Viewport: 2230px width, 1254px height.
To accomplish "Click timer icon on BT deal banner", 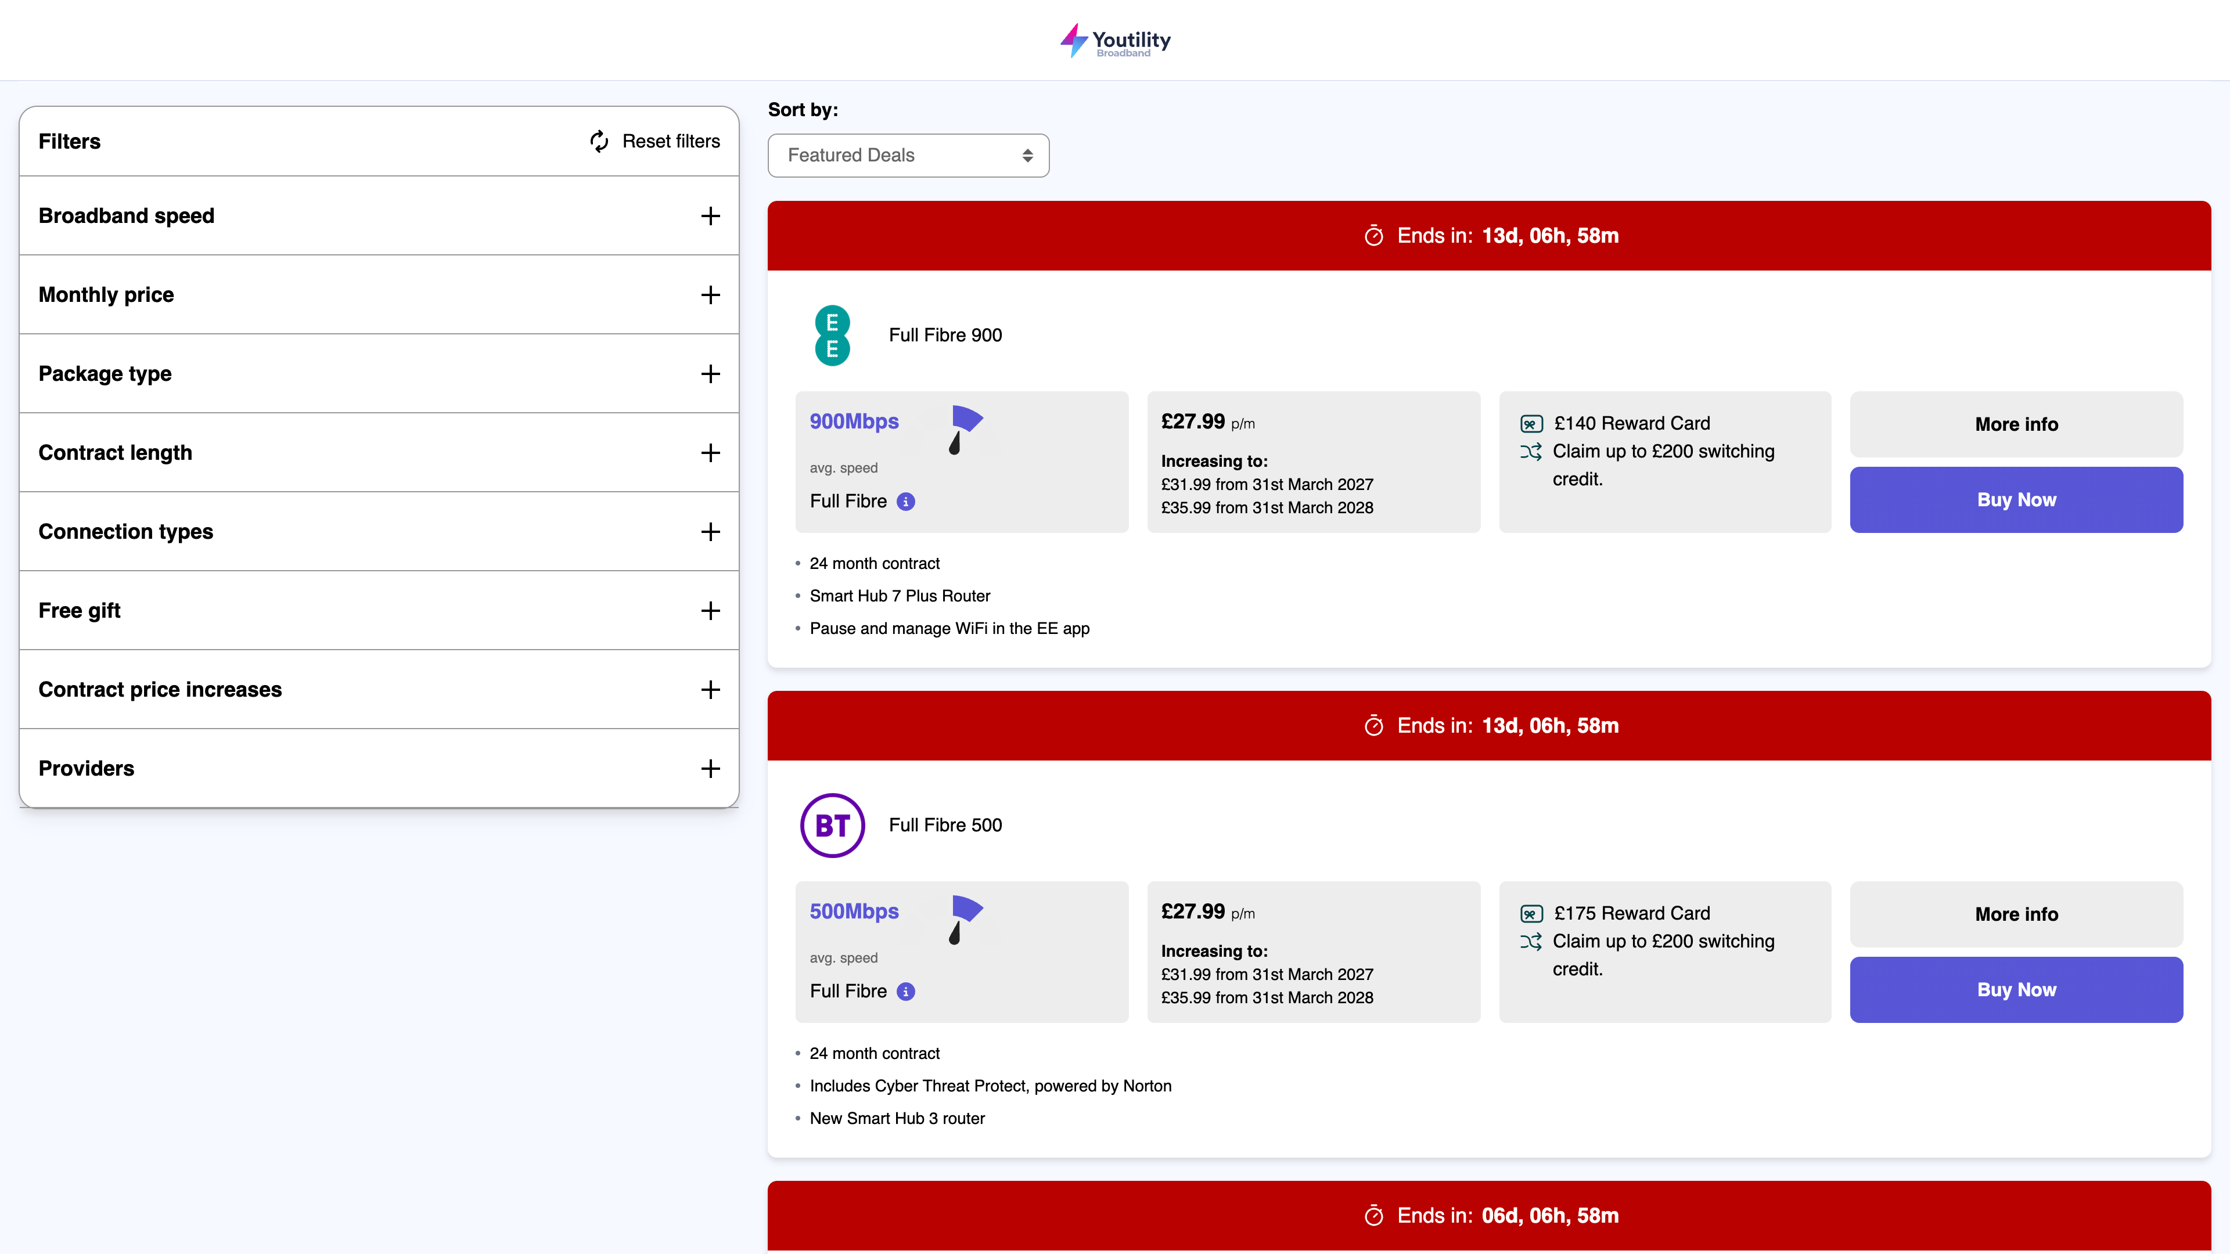I will pyautogui.click(x=1374, y=725).
